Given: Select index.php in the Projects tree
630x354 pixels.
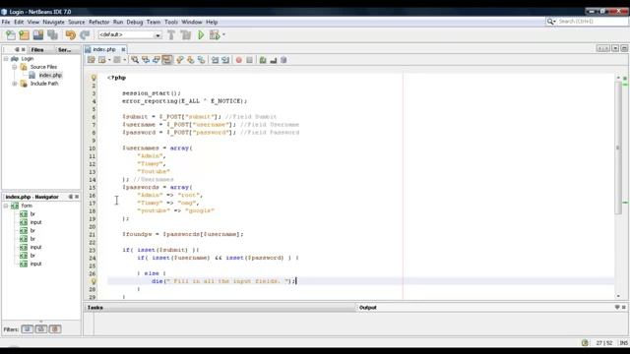Looking at the screenshot, I should click(x=50, y=75).
